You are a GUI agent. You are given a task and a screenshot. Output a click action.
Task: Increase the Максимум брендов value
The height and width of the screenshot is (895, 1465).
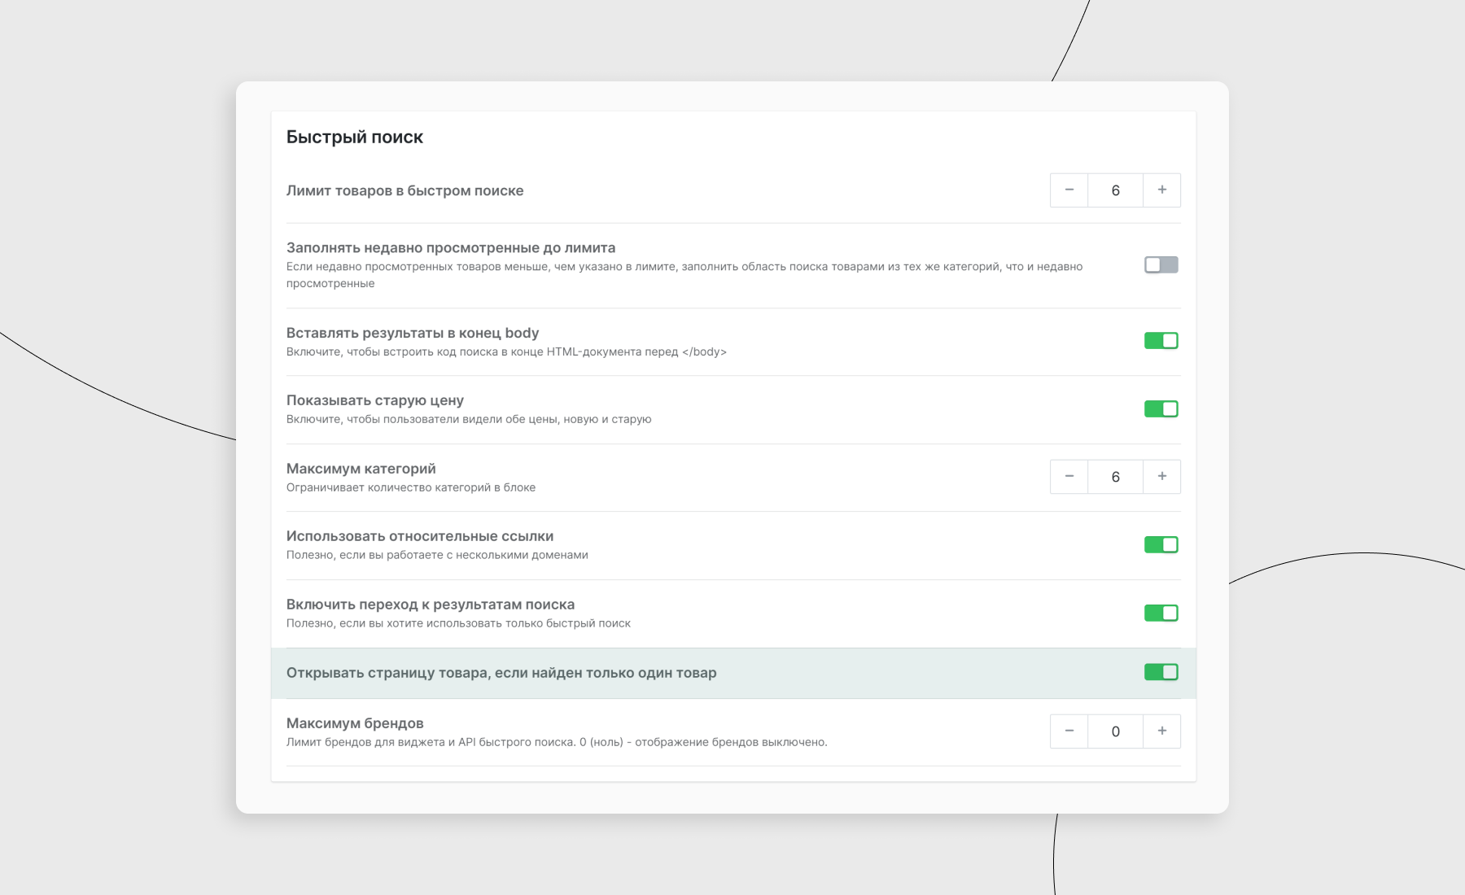click(1161, 731)
